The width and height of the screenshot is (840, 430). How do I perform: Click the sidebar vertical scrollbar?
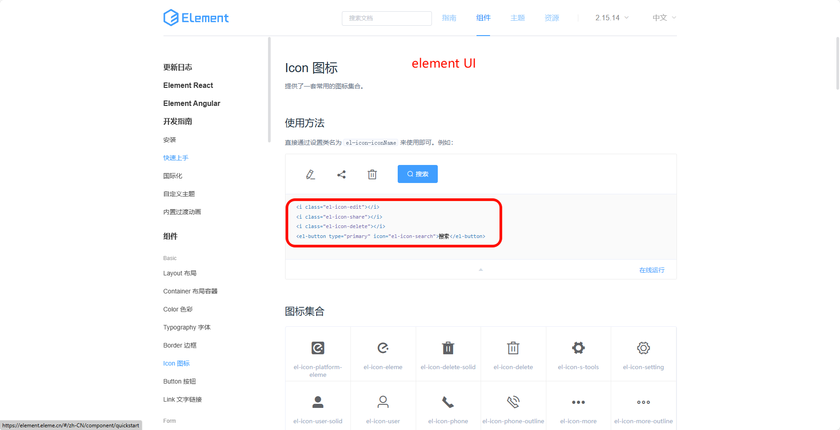click(x=269, y=90)
